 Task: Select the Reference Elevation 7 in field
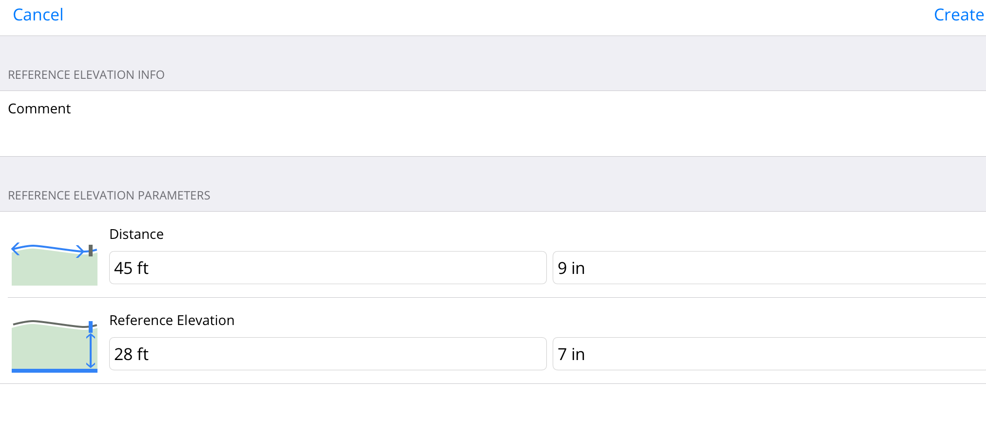769,354
